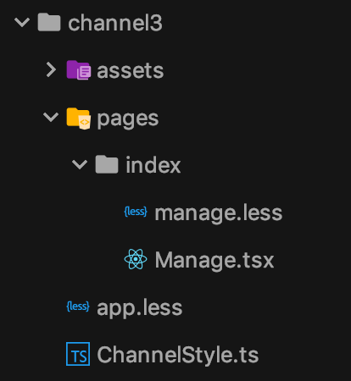
Task: Click the less icon beside manage.less
Action: [x=136, y=212]
